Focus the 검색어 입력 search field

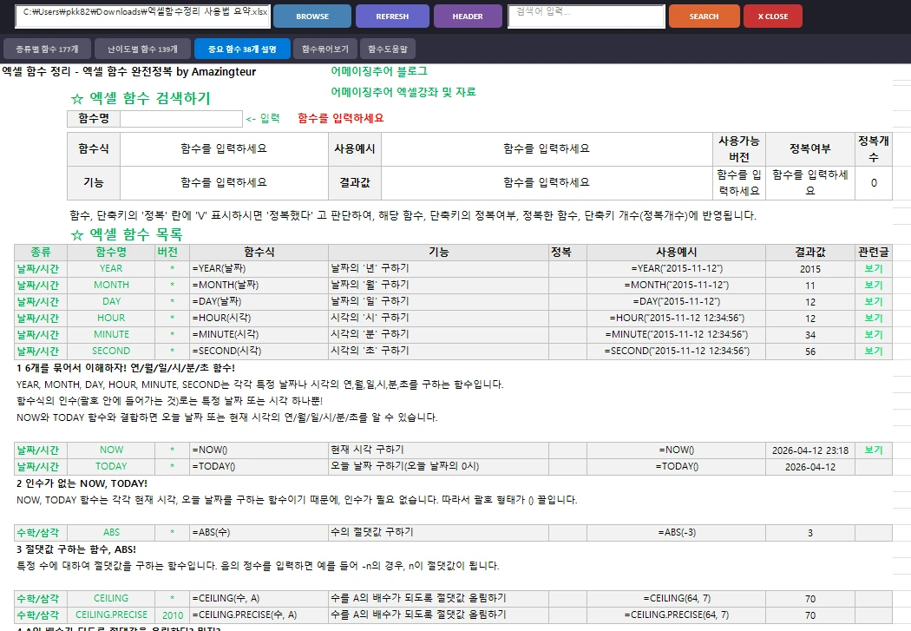(x=587, y=16)
